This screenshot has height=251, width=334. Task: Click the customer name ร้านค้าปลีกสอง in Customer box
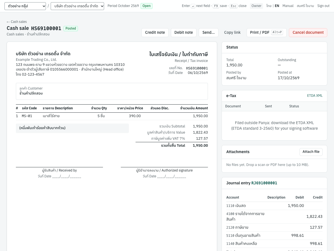pos(31,93)
